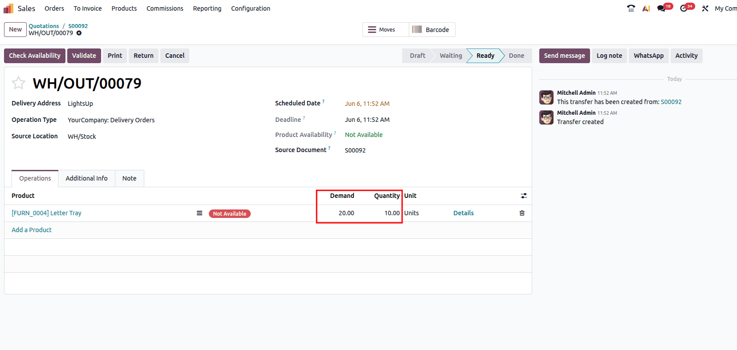Click the Units cell of Letter Tray

coord(411,213)
